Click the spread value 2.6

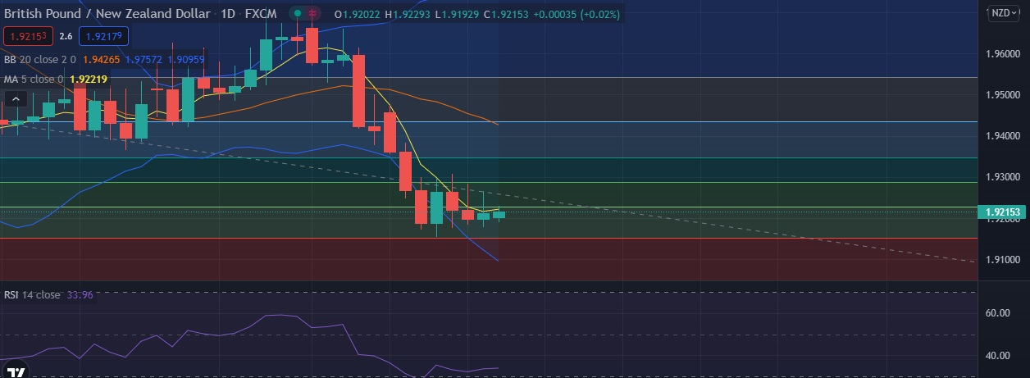pos(66,36)
